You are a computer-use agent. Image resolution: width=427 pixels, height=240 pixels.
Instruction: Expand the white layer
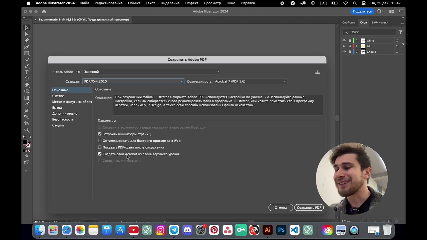click(357, 41)
